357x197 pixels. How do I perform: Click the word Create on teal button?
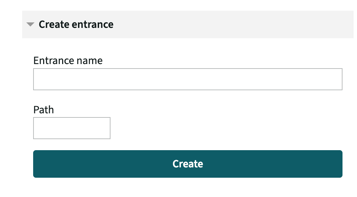point(187,164)
